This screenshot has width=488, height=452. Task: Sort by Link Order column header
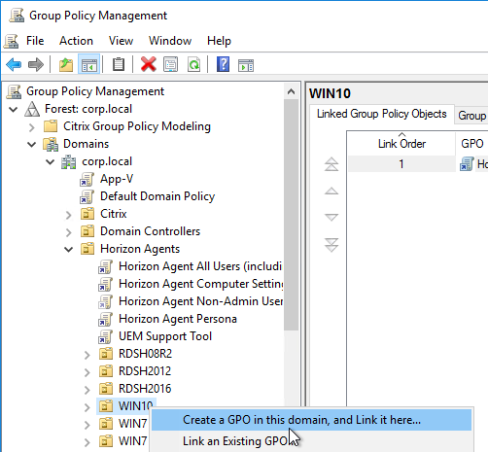pyautogui.click(x=401, y=143)
